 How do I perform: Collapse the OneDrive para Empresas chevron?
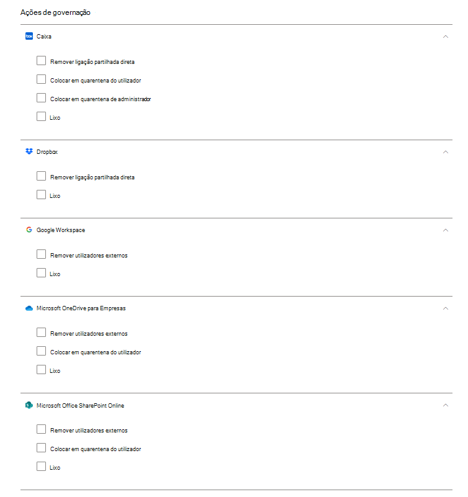446,308
